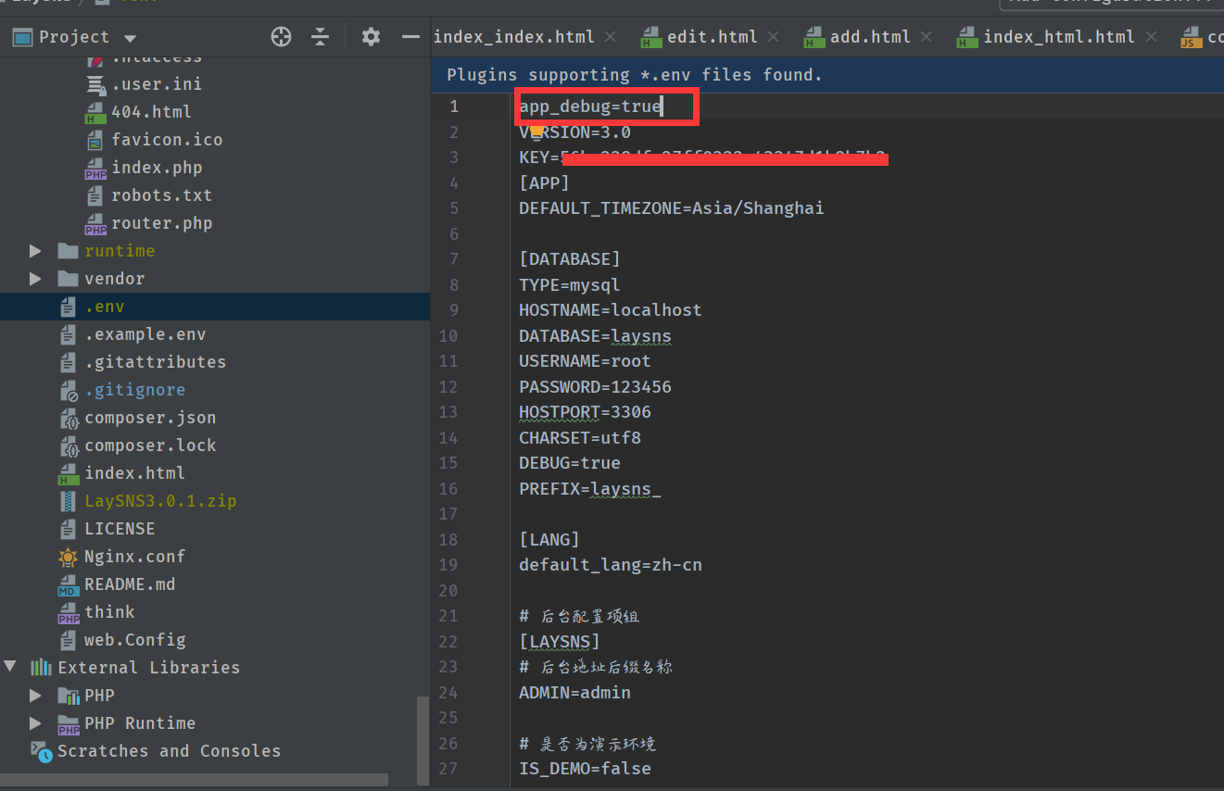
Task: Click the Project panel horizontal scrollbar
Action: coord(195,780)
